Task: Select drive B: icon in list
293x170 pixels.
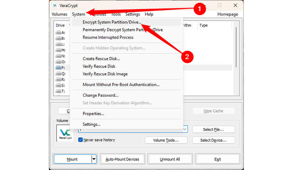Action: 58,38
